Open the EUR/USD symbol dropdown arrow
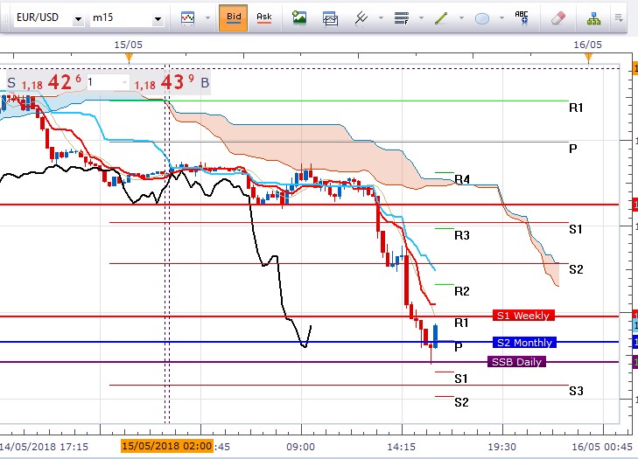The height and width of the screenshot is (459, 638). click(x=78, y=18)
